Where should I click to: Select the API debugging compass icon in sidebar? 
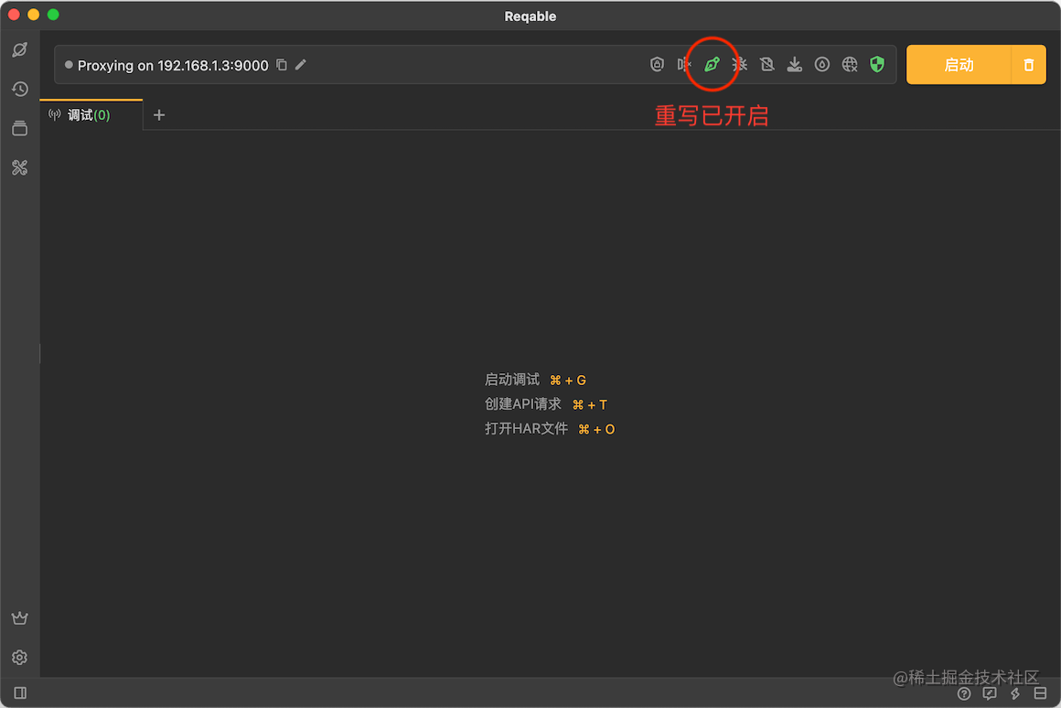click(19, 49)
